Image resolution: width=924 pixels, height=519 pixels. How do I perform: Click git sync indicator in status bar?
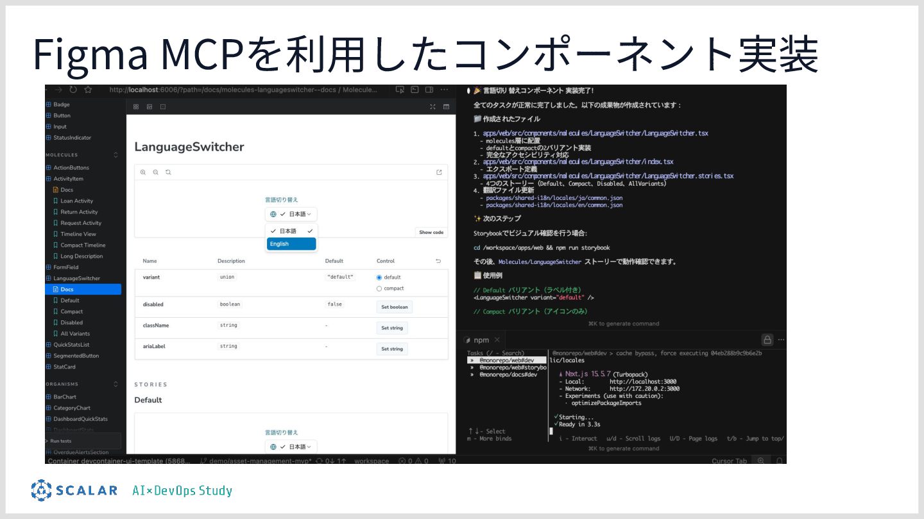(x=331, y=461)
